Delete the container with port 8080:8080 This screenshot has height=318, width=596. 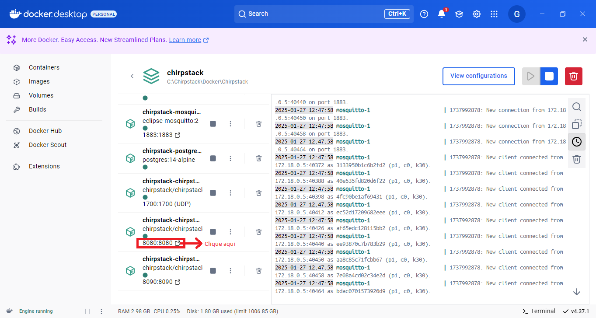(259, 232)
